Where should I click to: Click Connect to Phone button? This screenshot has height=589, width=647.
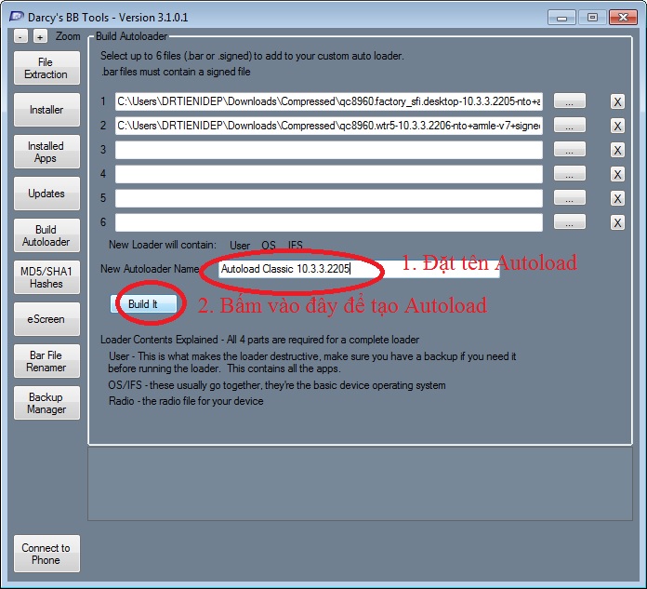click(46, 554)
